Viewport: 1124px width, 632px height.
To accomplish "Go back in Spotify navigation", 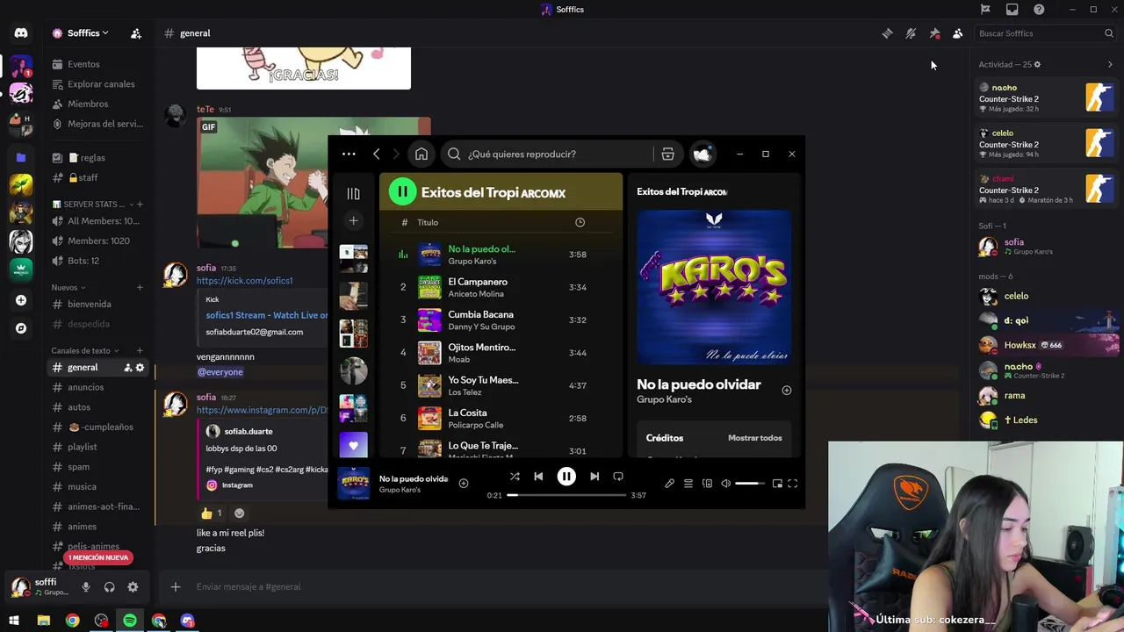I will pos(377,154).
